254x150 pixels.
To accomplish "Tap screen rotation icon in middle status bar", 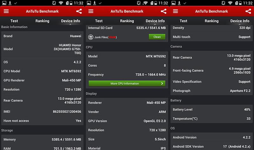I will click(x=139, y=3).
